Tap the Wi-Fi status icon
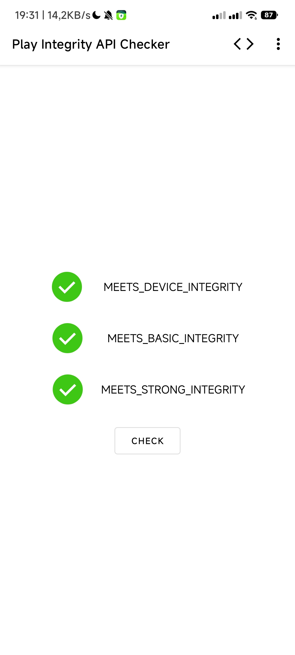The height and width of the screenshot is (655, 295). coord(251,15)
